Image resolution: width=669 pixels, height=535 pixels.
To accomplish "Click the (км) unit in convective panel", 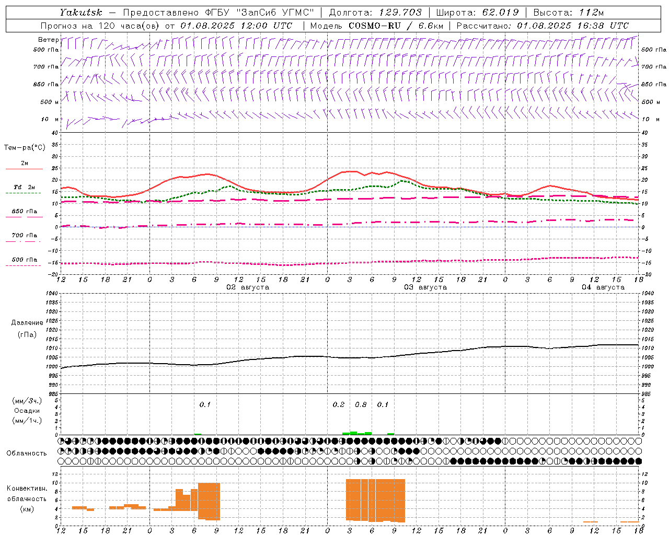I will click(27, 509).
